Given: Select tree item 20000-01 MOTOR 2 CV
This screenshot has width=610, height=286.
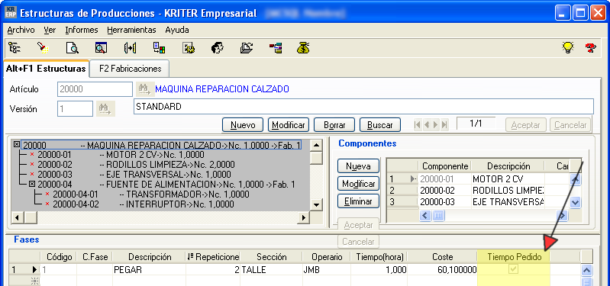Looking at the screenshot, I should point(121,155).
